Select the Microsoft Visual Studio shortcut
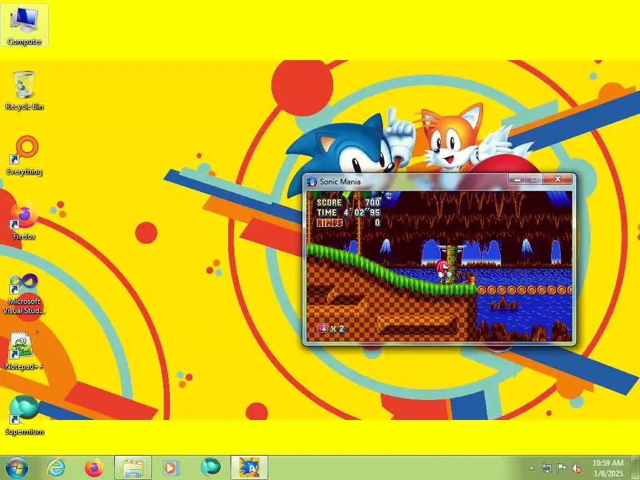Viewport: 640px width, 480px height. (24, 294)
